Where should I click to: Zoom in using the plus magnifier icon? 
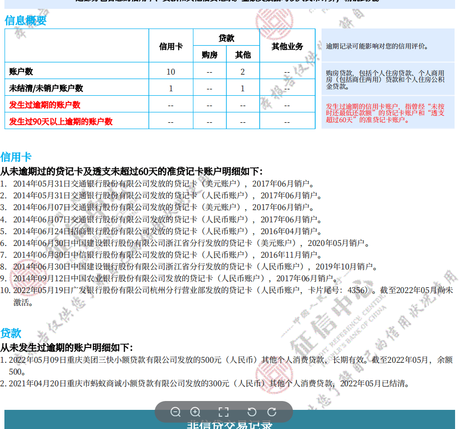click(x=195, y=412)
